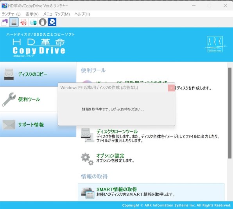Click the ARK Information Systems copyright footer text
Screen dimensions: 233x209
pos(177,205)
